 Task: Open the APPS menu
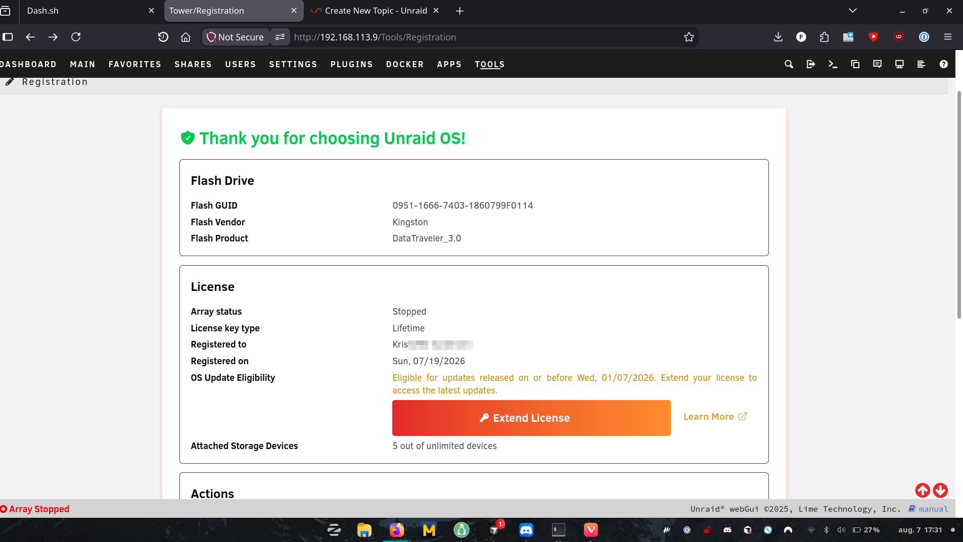click(449, 64)
